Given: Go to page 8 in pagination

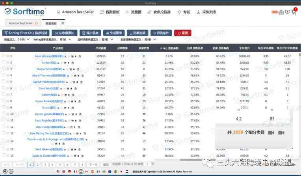Looking at the screenshot, I should [82, 165].
